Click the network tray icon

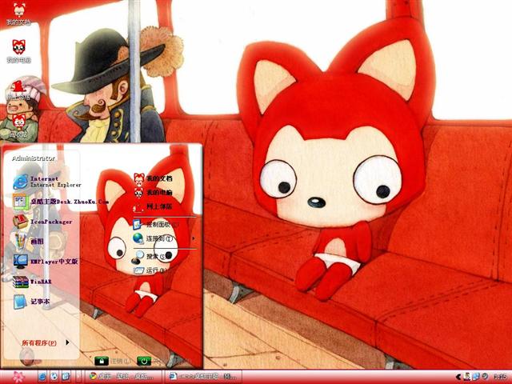[x=476, y=377]
